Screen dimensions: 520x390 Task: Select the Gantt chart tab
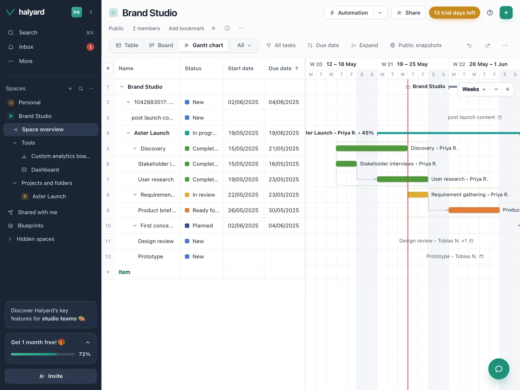[203, 45]
